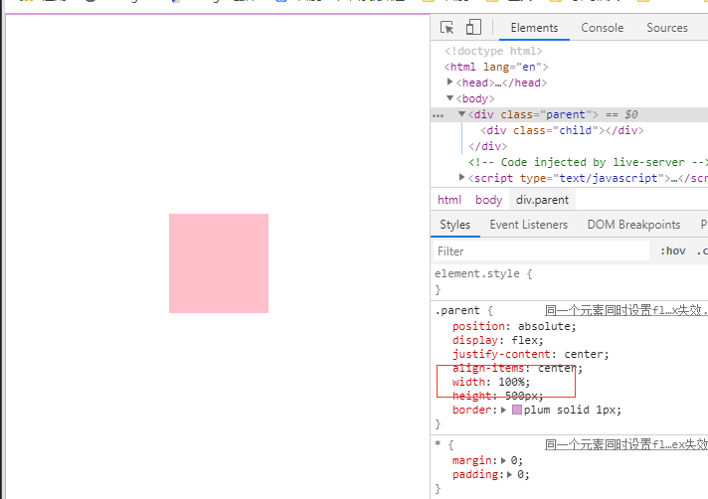Expand the margin shorthand property
This screenshot has height=499, width=708.
pyautogui.click(x=503, y=460)
